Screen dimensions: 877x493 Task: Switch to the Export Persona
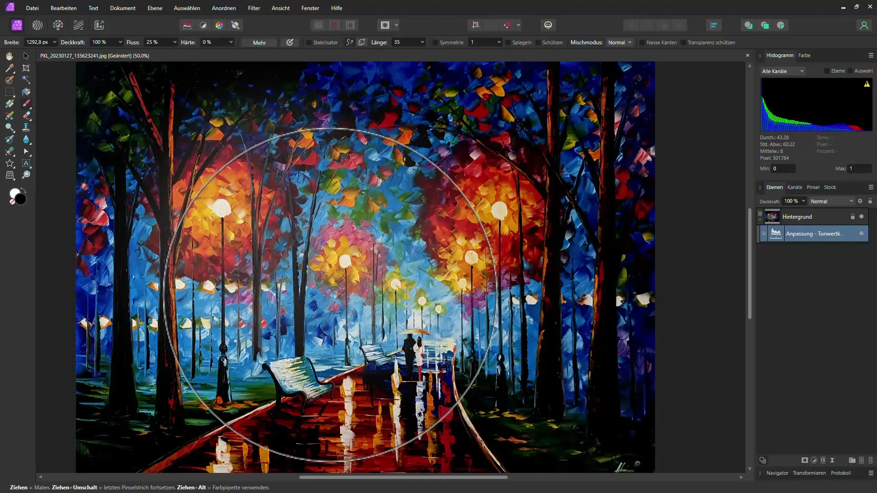99,25
